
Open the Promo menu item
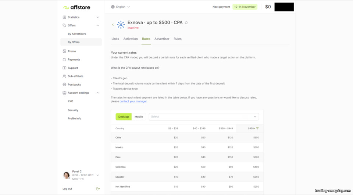(72, 51)
